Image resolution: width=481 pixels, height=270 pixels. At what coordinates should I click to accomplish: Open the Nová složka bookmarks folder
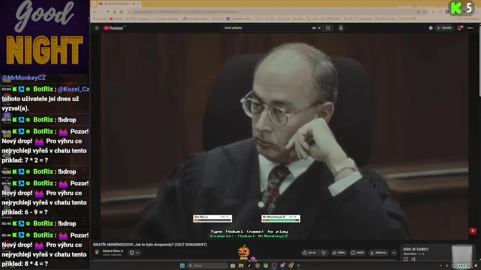[x=364, y=19]
